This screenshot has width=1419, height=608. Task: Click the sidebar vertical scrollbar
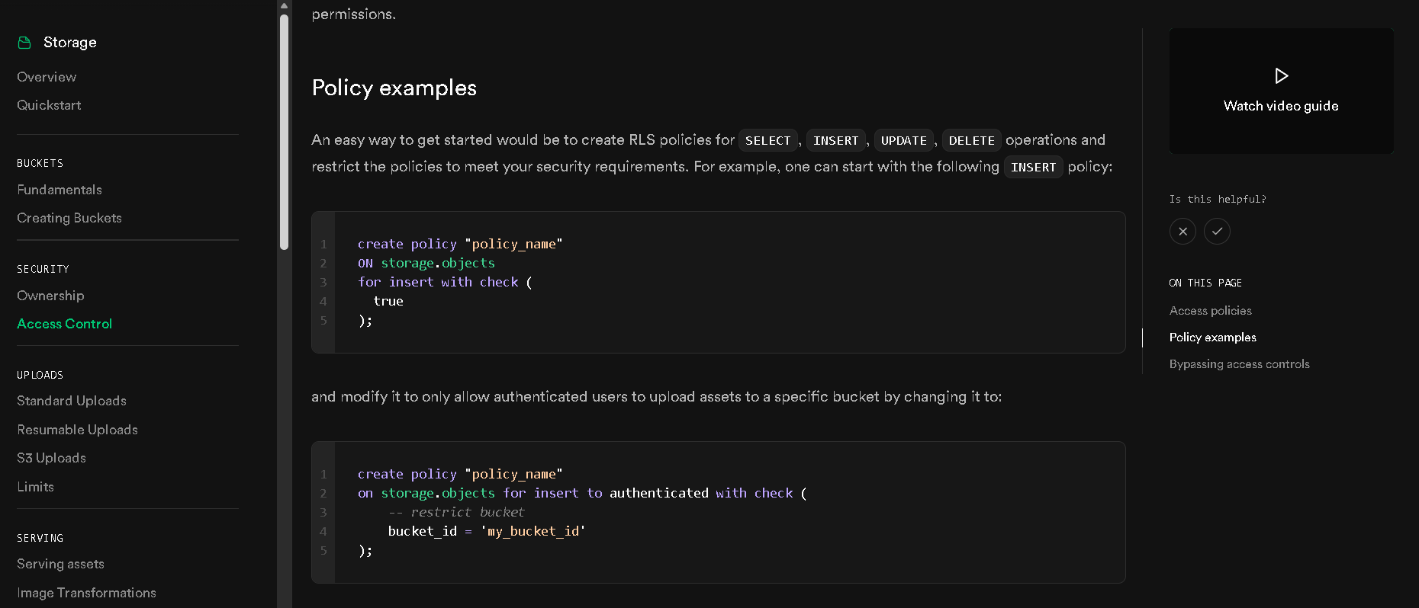[284, 133]
